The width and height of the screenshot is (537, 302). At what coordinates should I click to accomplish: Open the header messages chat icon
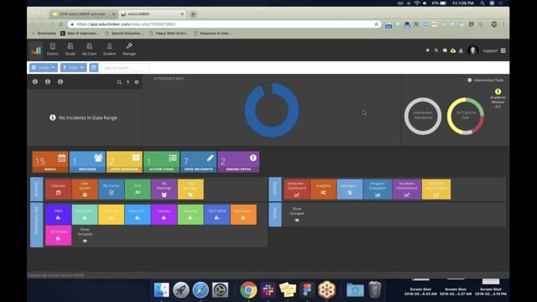pos(445,50)
